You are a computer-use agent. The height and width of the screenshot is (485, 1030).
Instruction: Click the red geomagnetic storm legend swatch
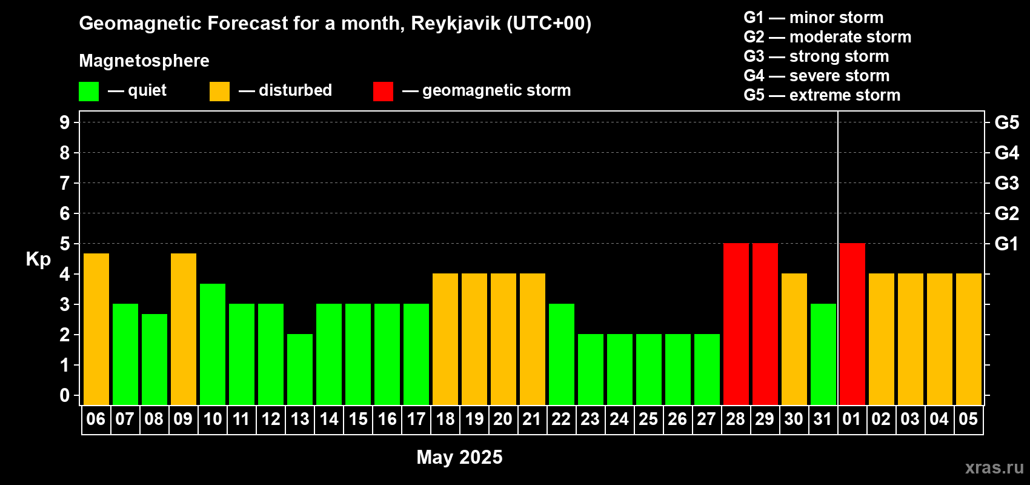coord(384,92)
